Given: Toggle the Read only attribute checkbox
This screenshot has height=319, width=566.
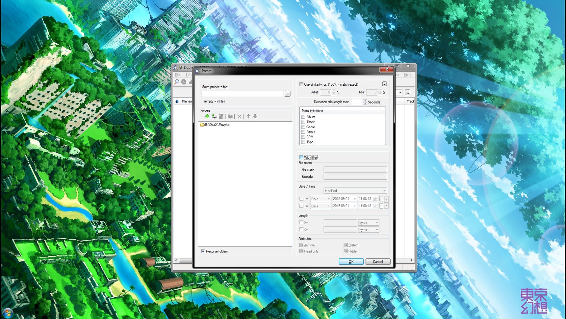Looking at the screenshot, I should point(301,251).
